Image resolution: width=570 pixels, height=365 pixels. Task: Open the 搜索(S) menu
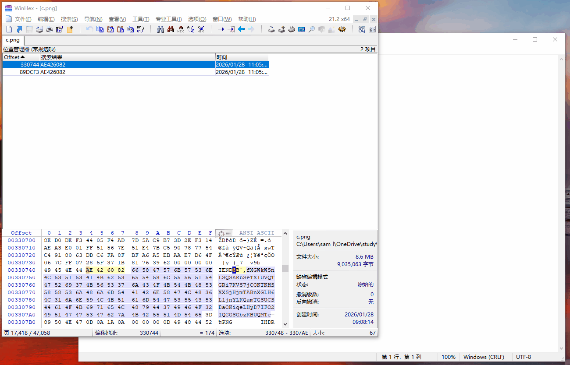click(69, 19)
